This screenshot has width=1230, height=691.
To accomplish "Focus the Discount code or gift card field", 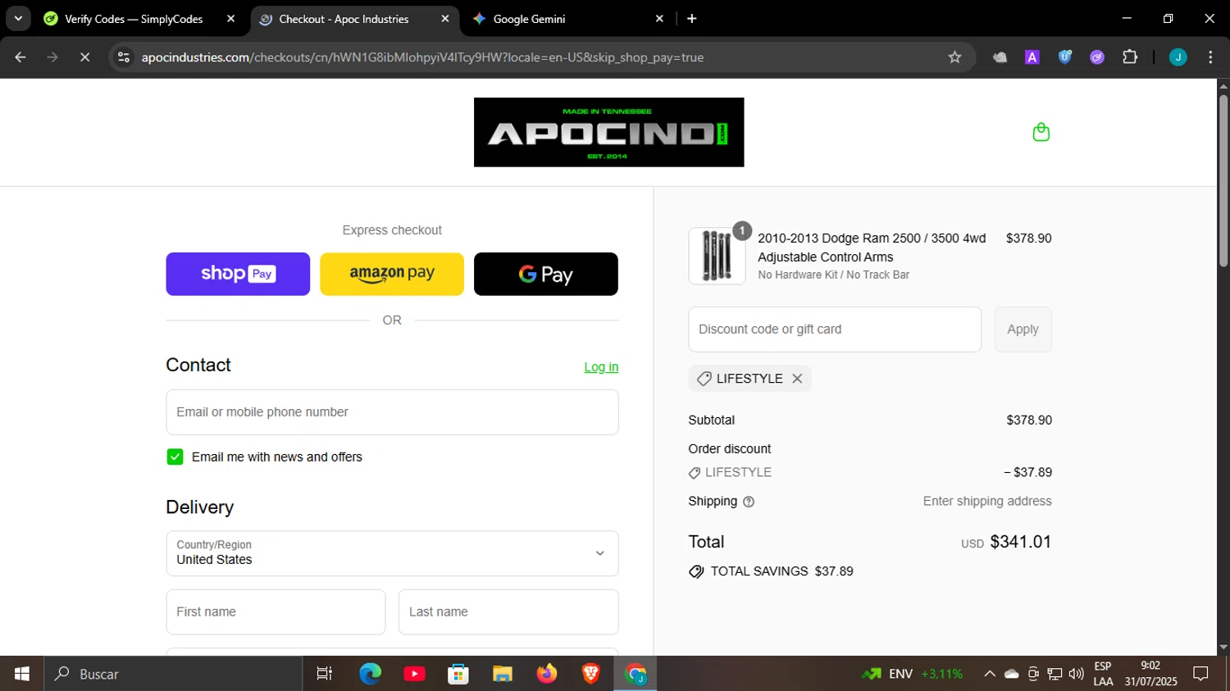I will click(x=835, y=330).
